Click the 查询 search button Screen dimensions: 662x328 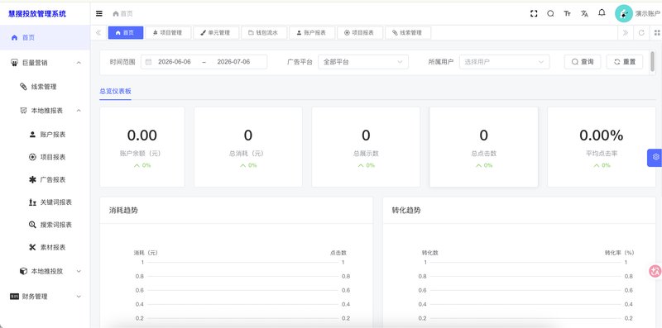click(583, 62)
